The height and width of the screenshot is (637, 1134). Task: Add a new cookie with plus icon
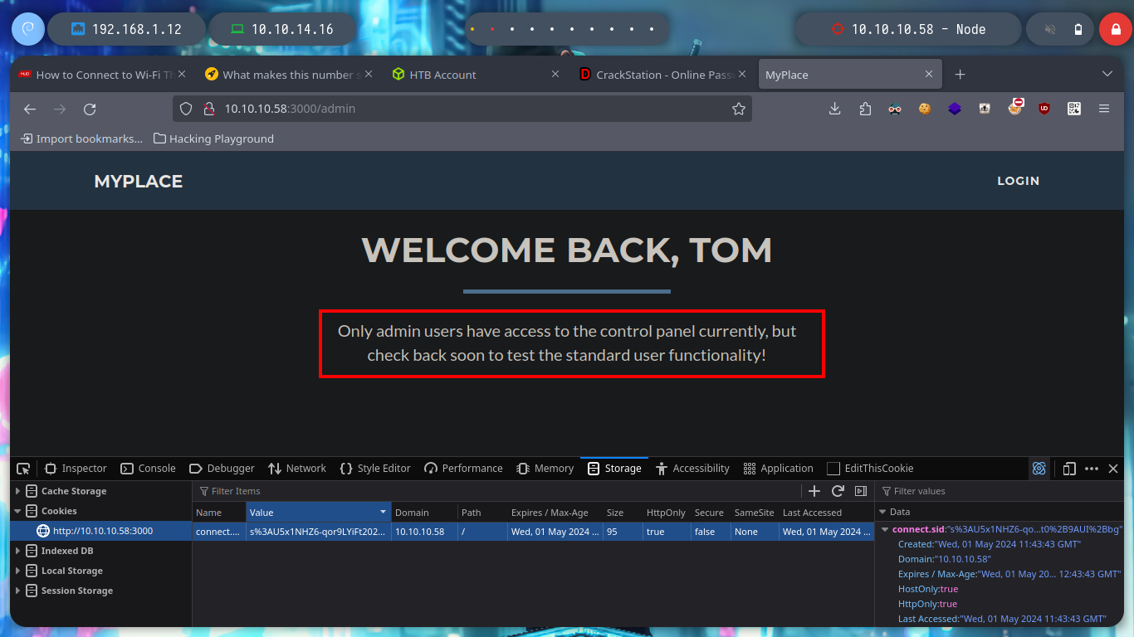[814, 491]
